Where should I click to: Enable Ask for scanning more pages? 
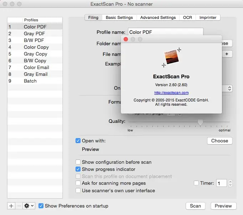(x=78, y=183)
